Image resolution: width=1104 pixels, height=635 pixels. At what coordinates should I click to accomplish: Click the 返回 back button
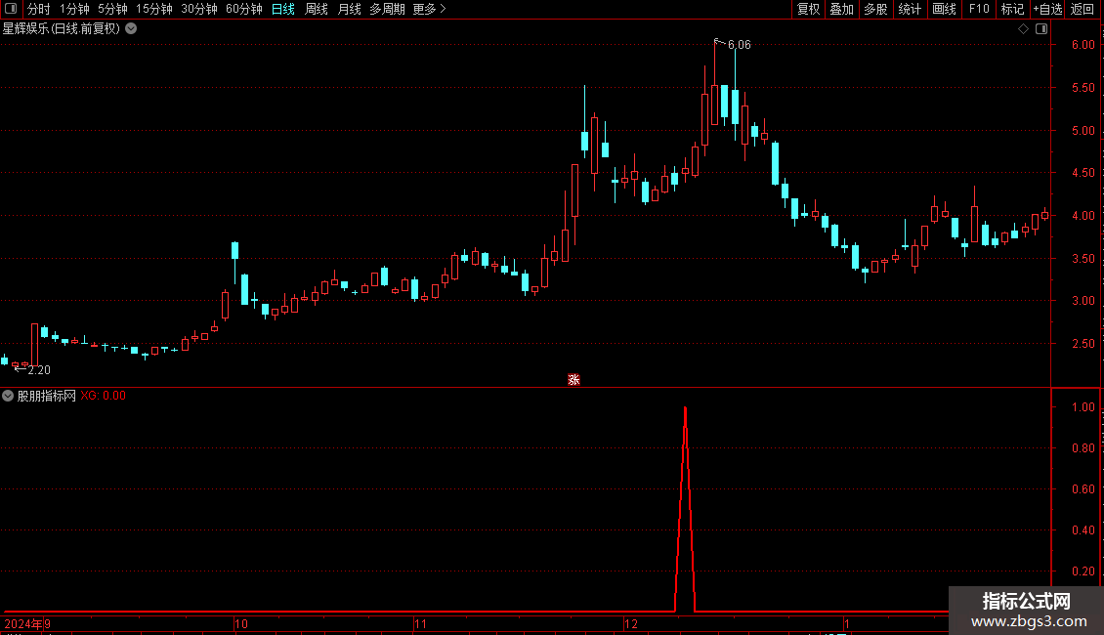1083,9
